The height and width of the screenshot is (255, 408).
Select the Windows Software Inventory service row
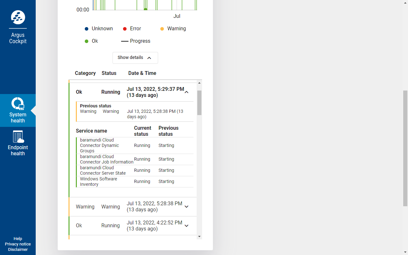[x=135, y=182]
